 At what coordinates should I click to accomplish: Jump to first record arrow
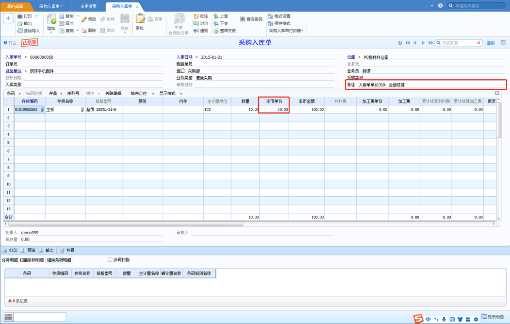(408, 43)
